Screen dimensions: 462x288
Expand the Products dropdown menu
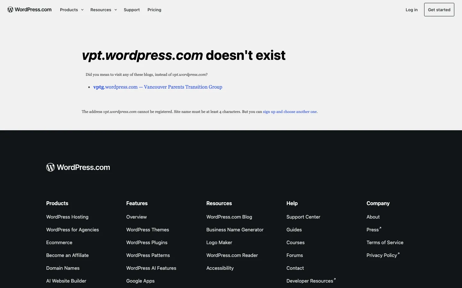click(72, 10)
